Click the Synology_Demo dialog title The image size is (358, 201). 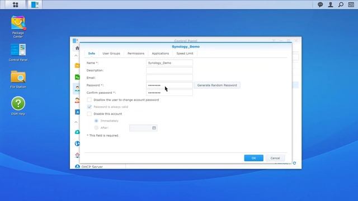186,46
